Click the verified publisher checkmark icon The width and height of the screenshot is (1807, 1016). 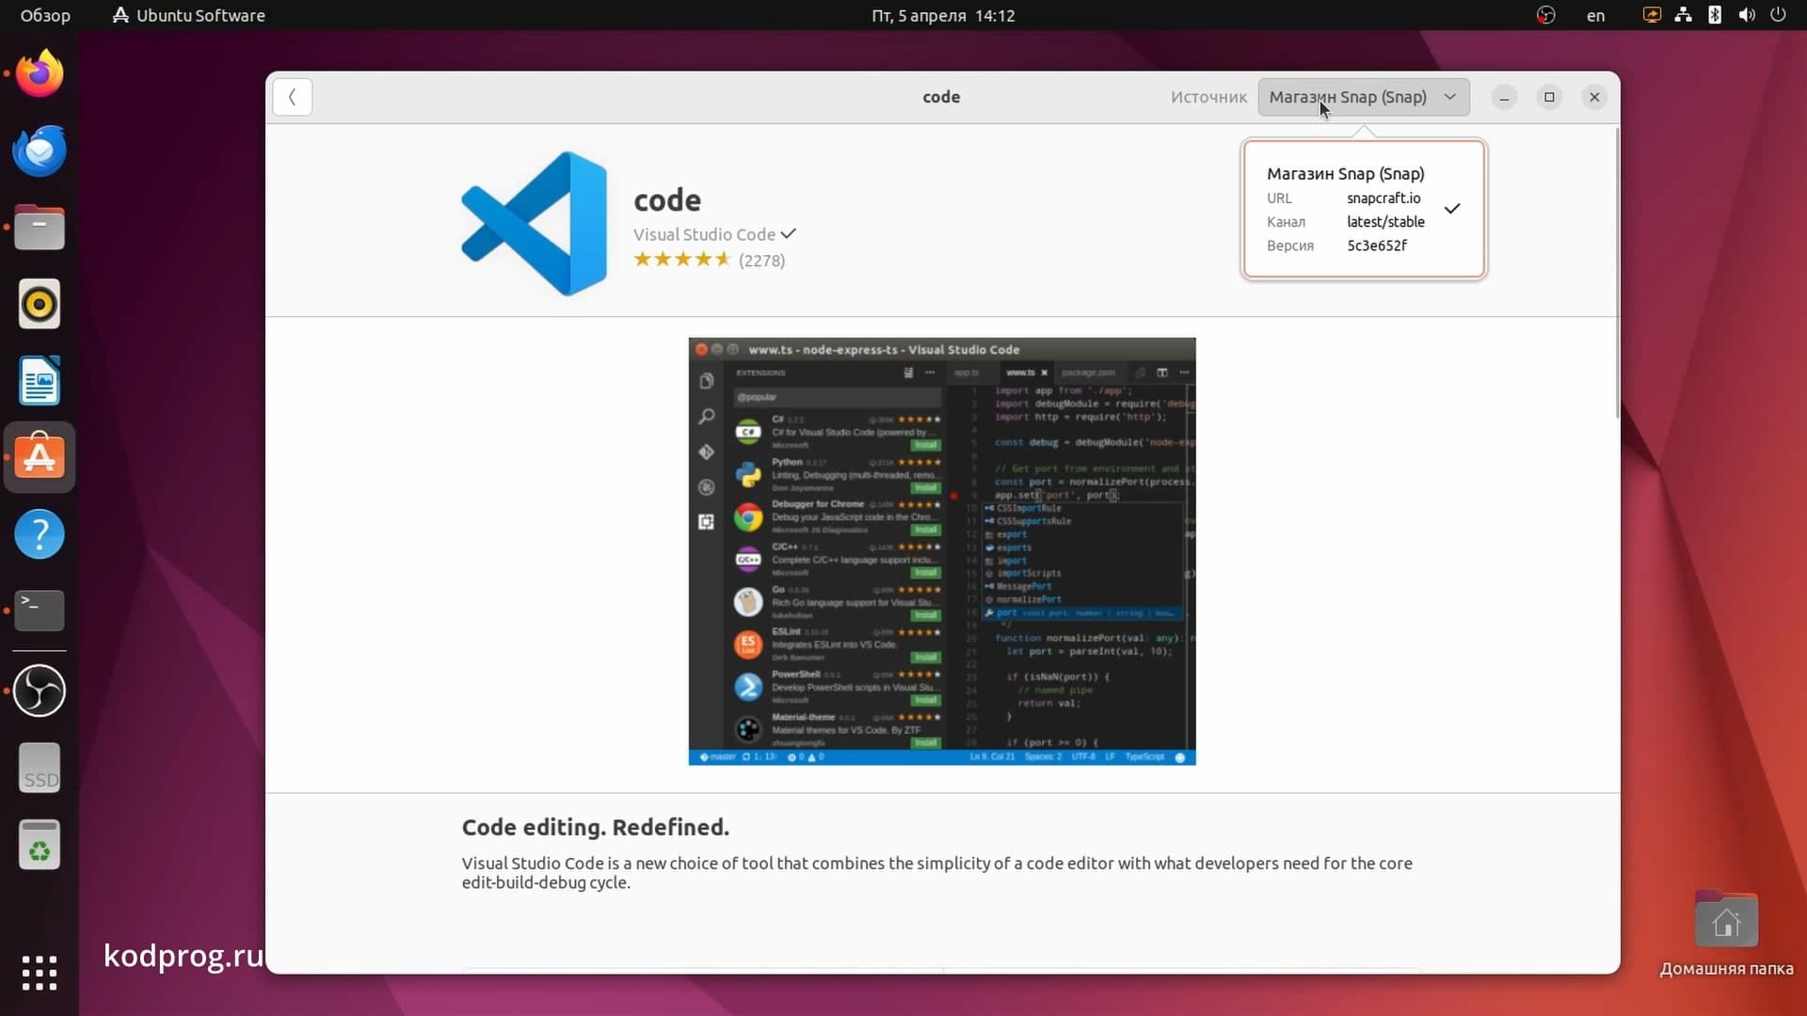pyautogui.click(x=789, y=233)
